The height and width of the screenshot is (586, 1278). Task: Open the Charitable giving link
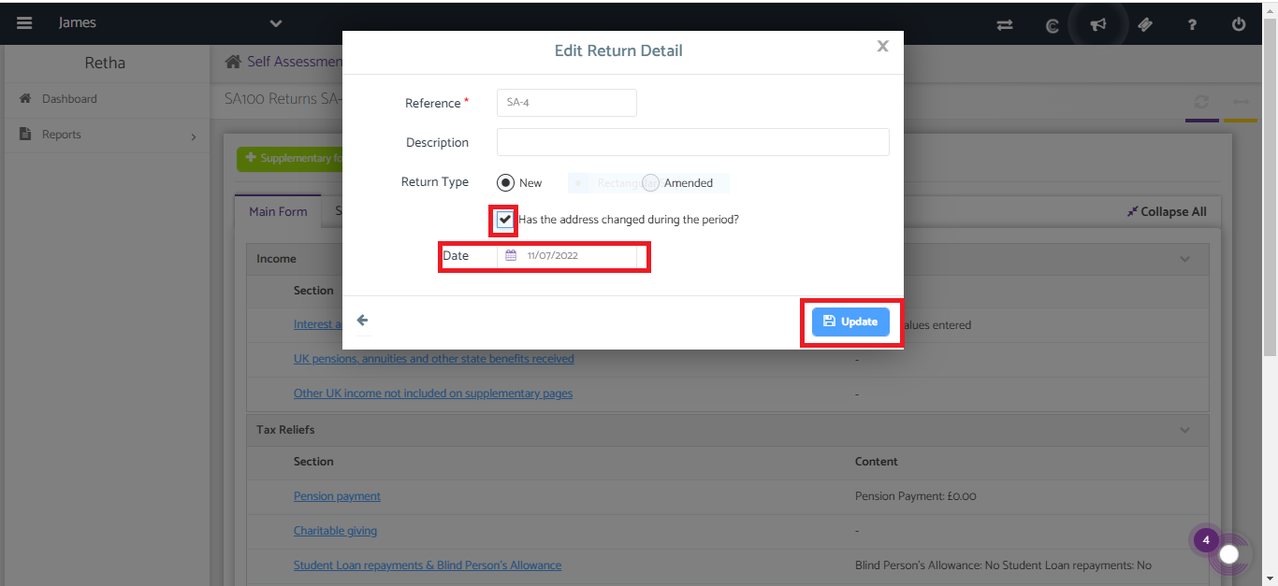pos(335,531)
